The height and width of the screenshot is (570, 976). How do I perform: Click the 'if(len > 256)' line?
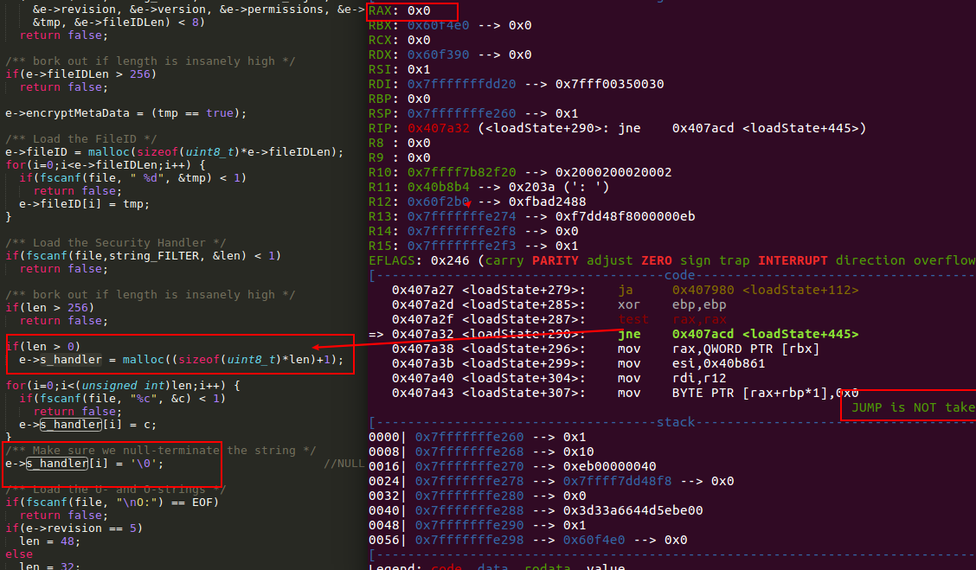(x=50, y=307)
